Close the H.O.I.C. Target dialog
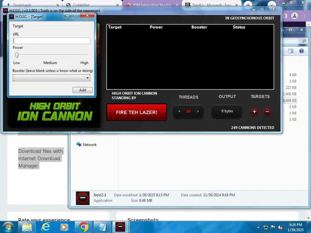The width and height of the screenshot is (311, 233). pyautogui.click(x=87, y=15)
